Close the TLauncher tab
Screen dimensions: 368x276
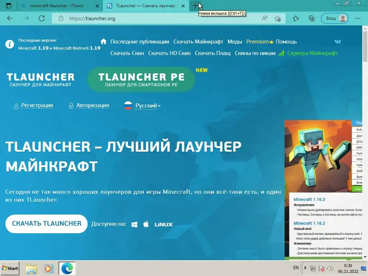[183, 6]
